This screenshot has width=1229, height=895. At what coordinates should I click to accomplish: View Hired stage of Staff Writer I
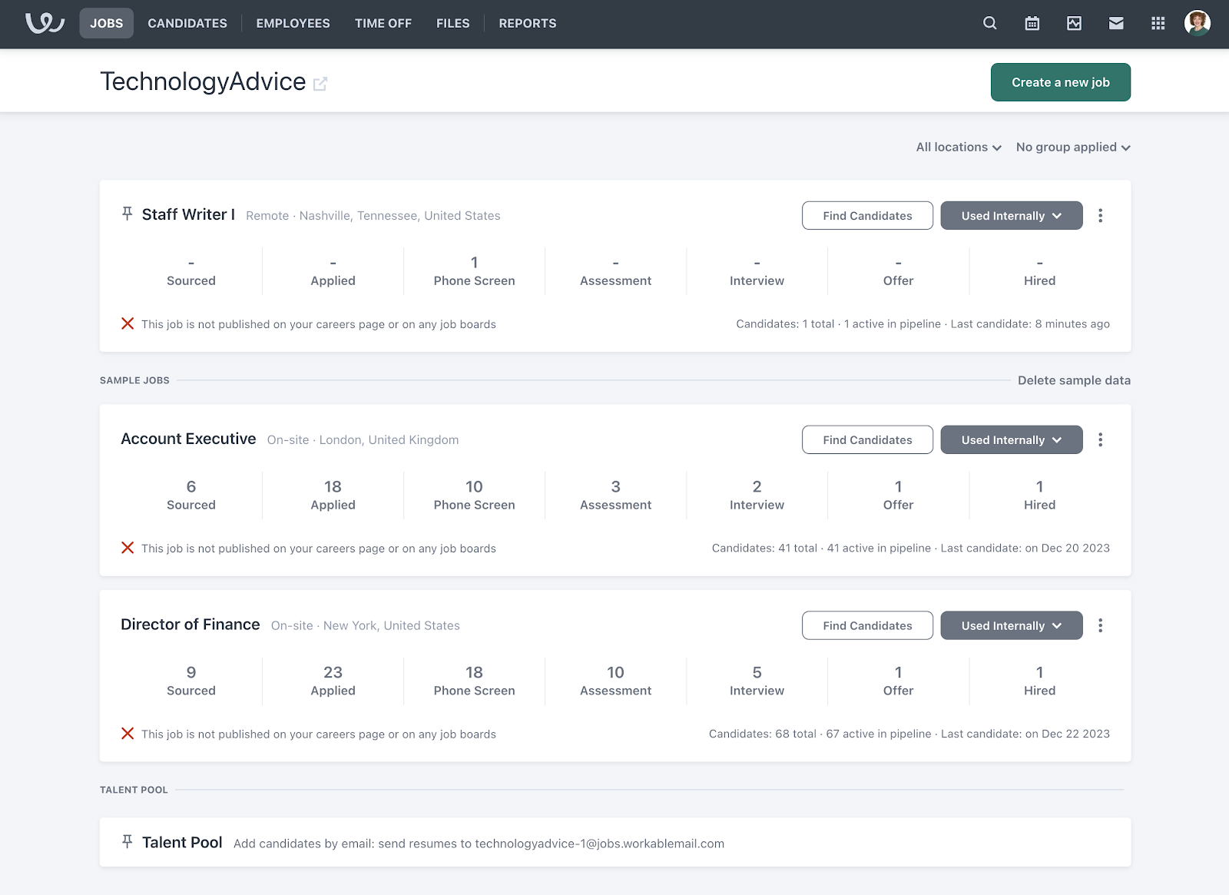(1040, 271)
